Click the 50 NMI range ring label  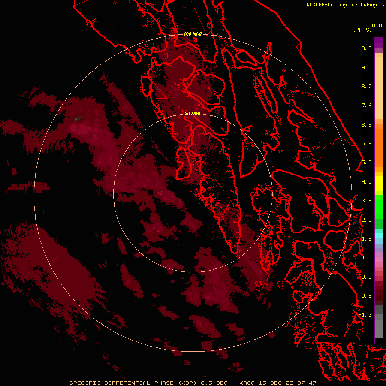pyautogui.click(x=193, y=113)
